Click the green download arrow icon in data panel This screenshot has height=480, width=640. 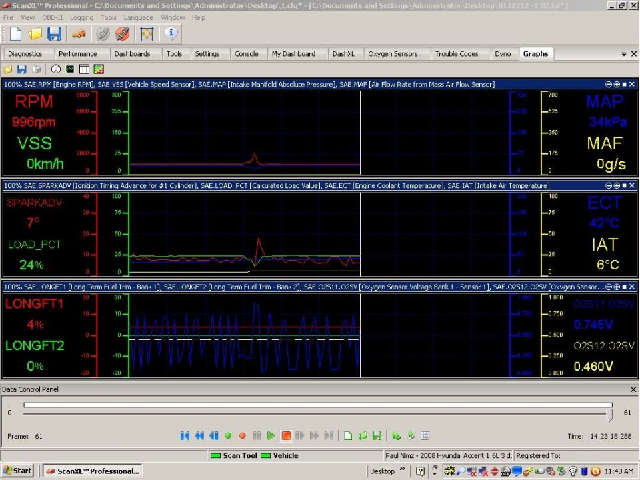[x=411, y=436]
